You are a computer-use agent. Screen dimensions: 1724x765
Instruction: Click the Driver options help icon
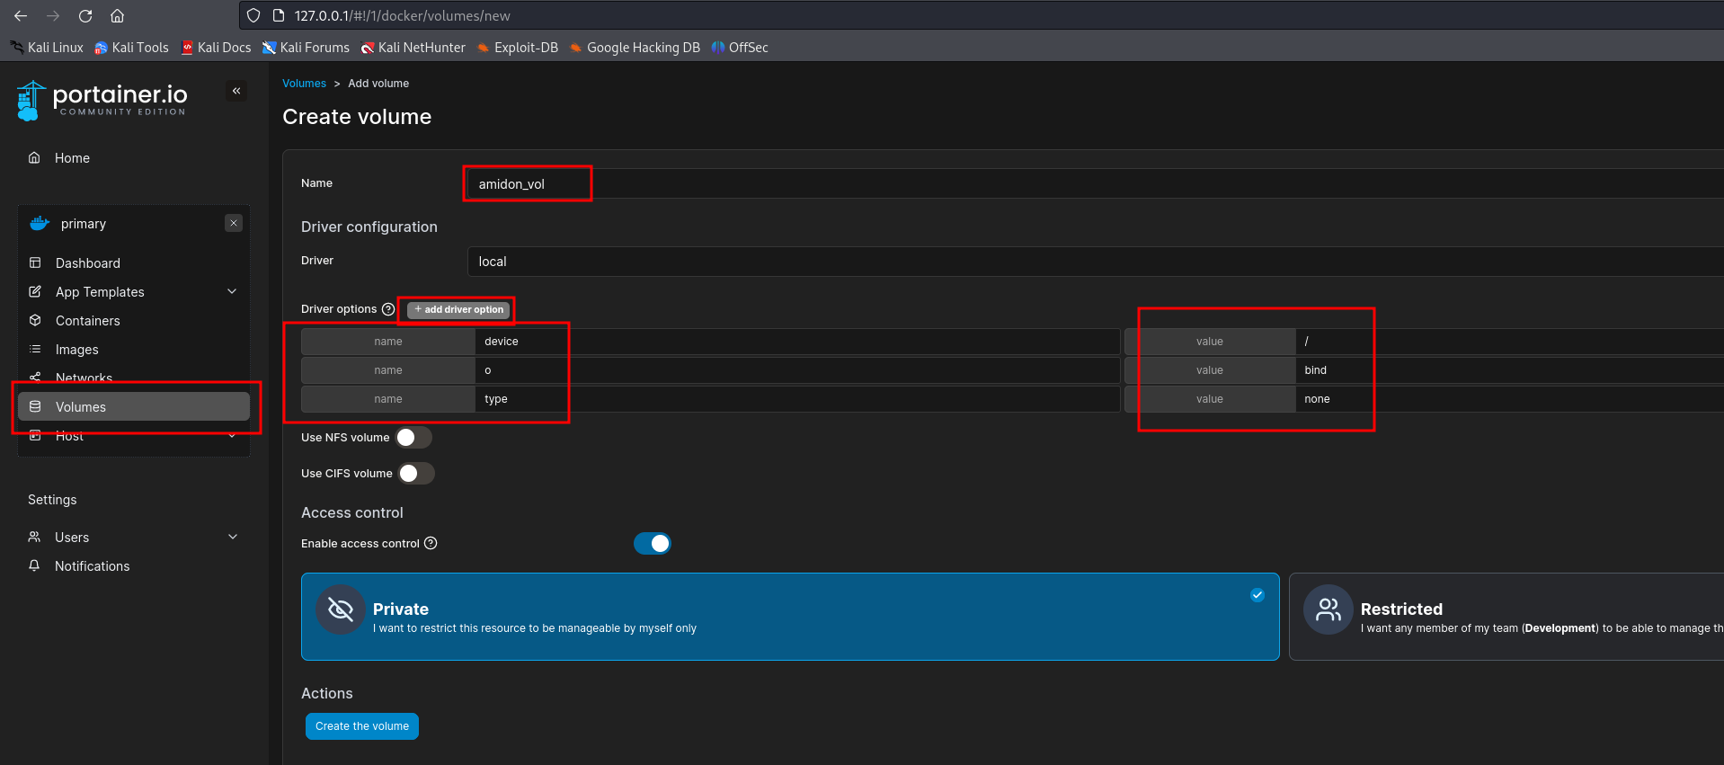[388, 309]
